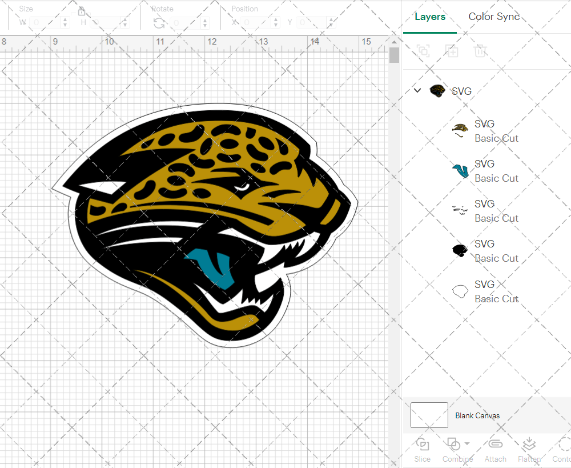Open the Combine dropdown arrow
The image size is (571, 468).
(x=467, y=443)
